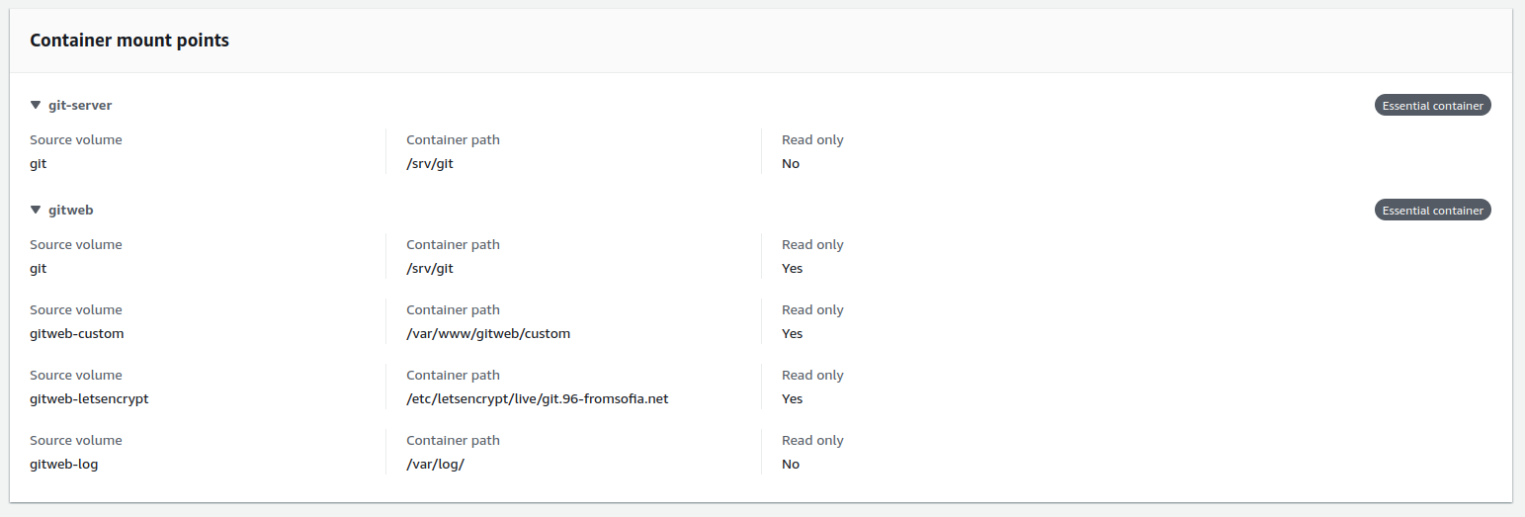Click git-server's Essential container badge
The image size is (1525, 517).
(x=1432, y=105)
